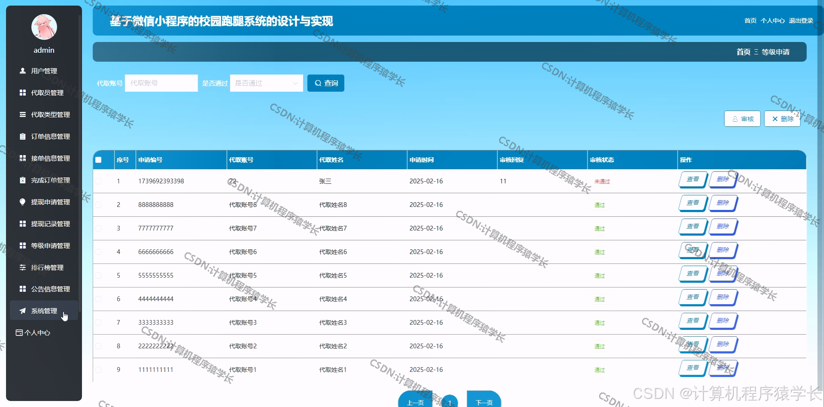This screenshot has width=824, height=407.
Task: Focus the 代取账号 search input field
Action: [x=161, y=83]
